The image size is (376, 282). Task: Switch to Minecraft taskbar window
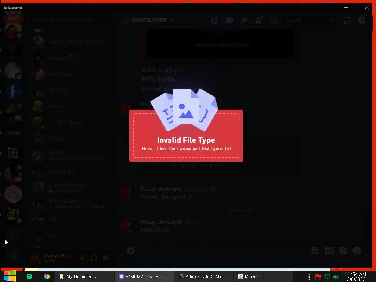(263, 276)
